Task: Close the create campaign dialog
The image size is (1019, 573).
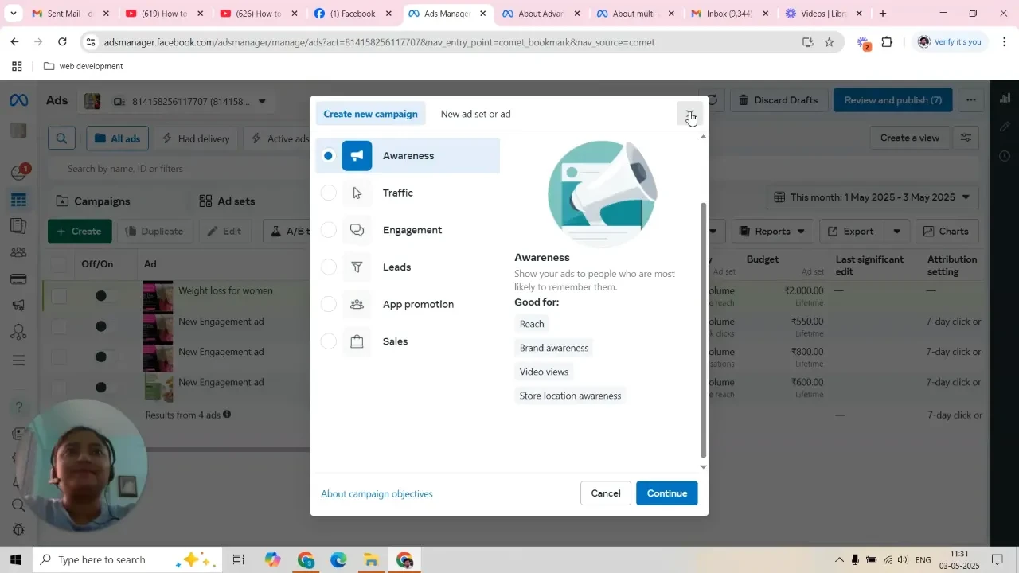Action: (x=689, y=114)
